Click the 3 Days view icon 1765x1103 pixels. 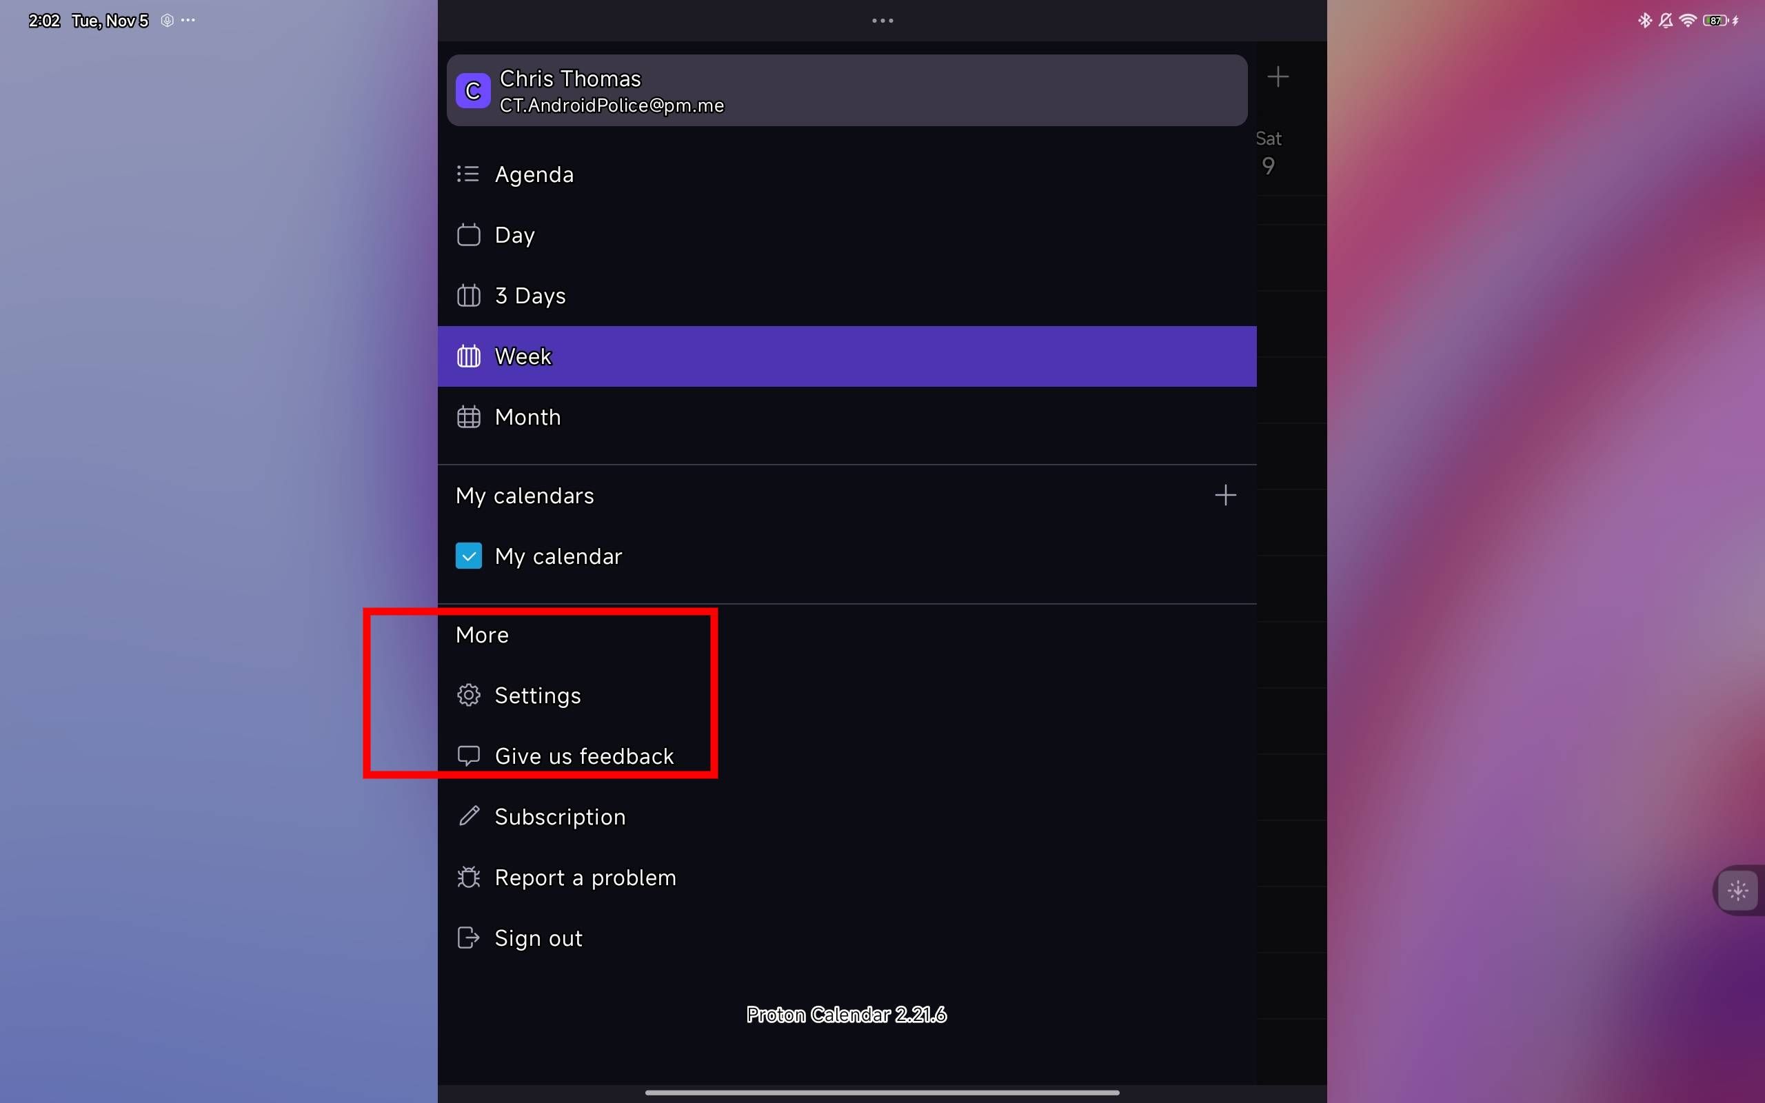pyautogui.click(x=469, y=295)
